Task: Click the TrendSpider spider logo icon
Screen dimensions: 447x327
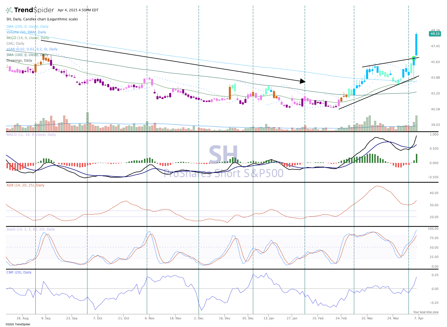Action: (x=9, y=10)
